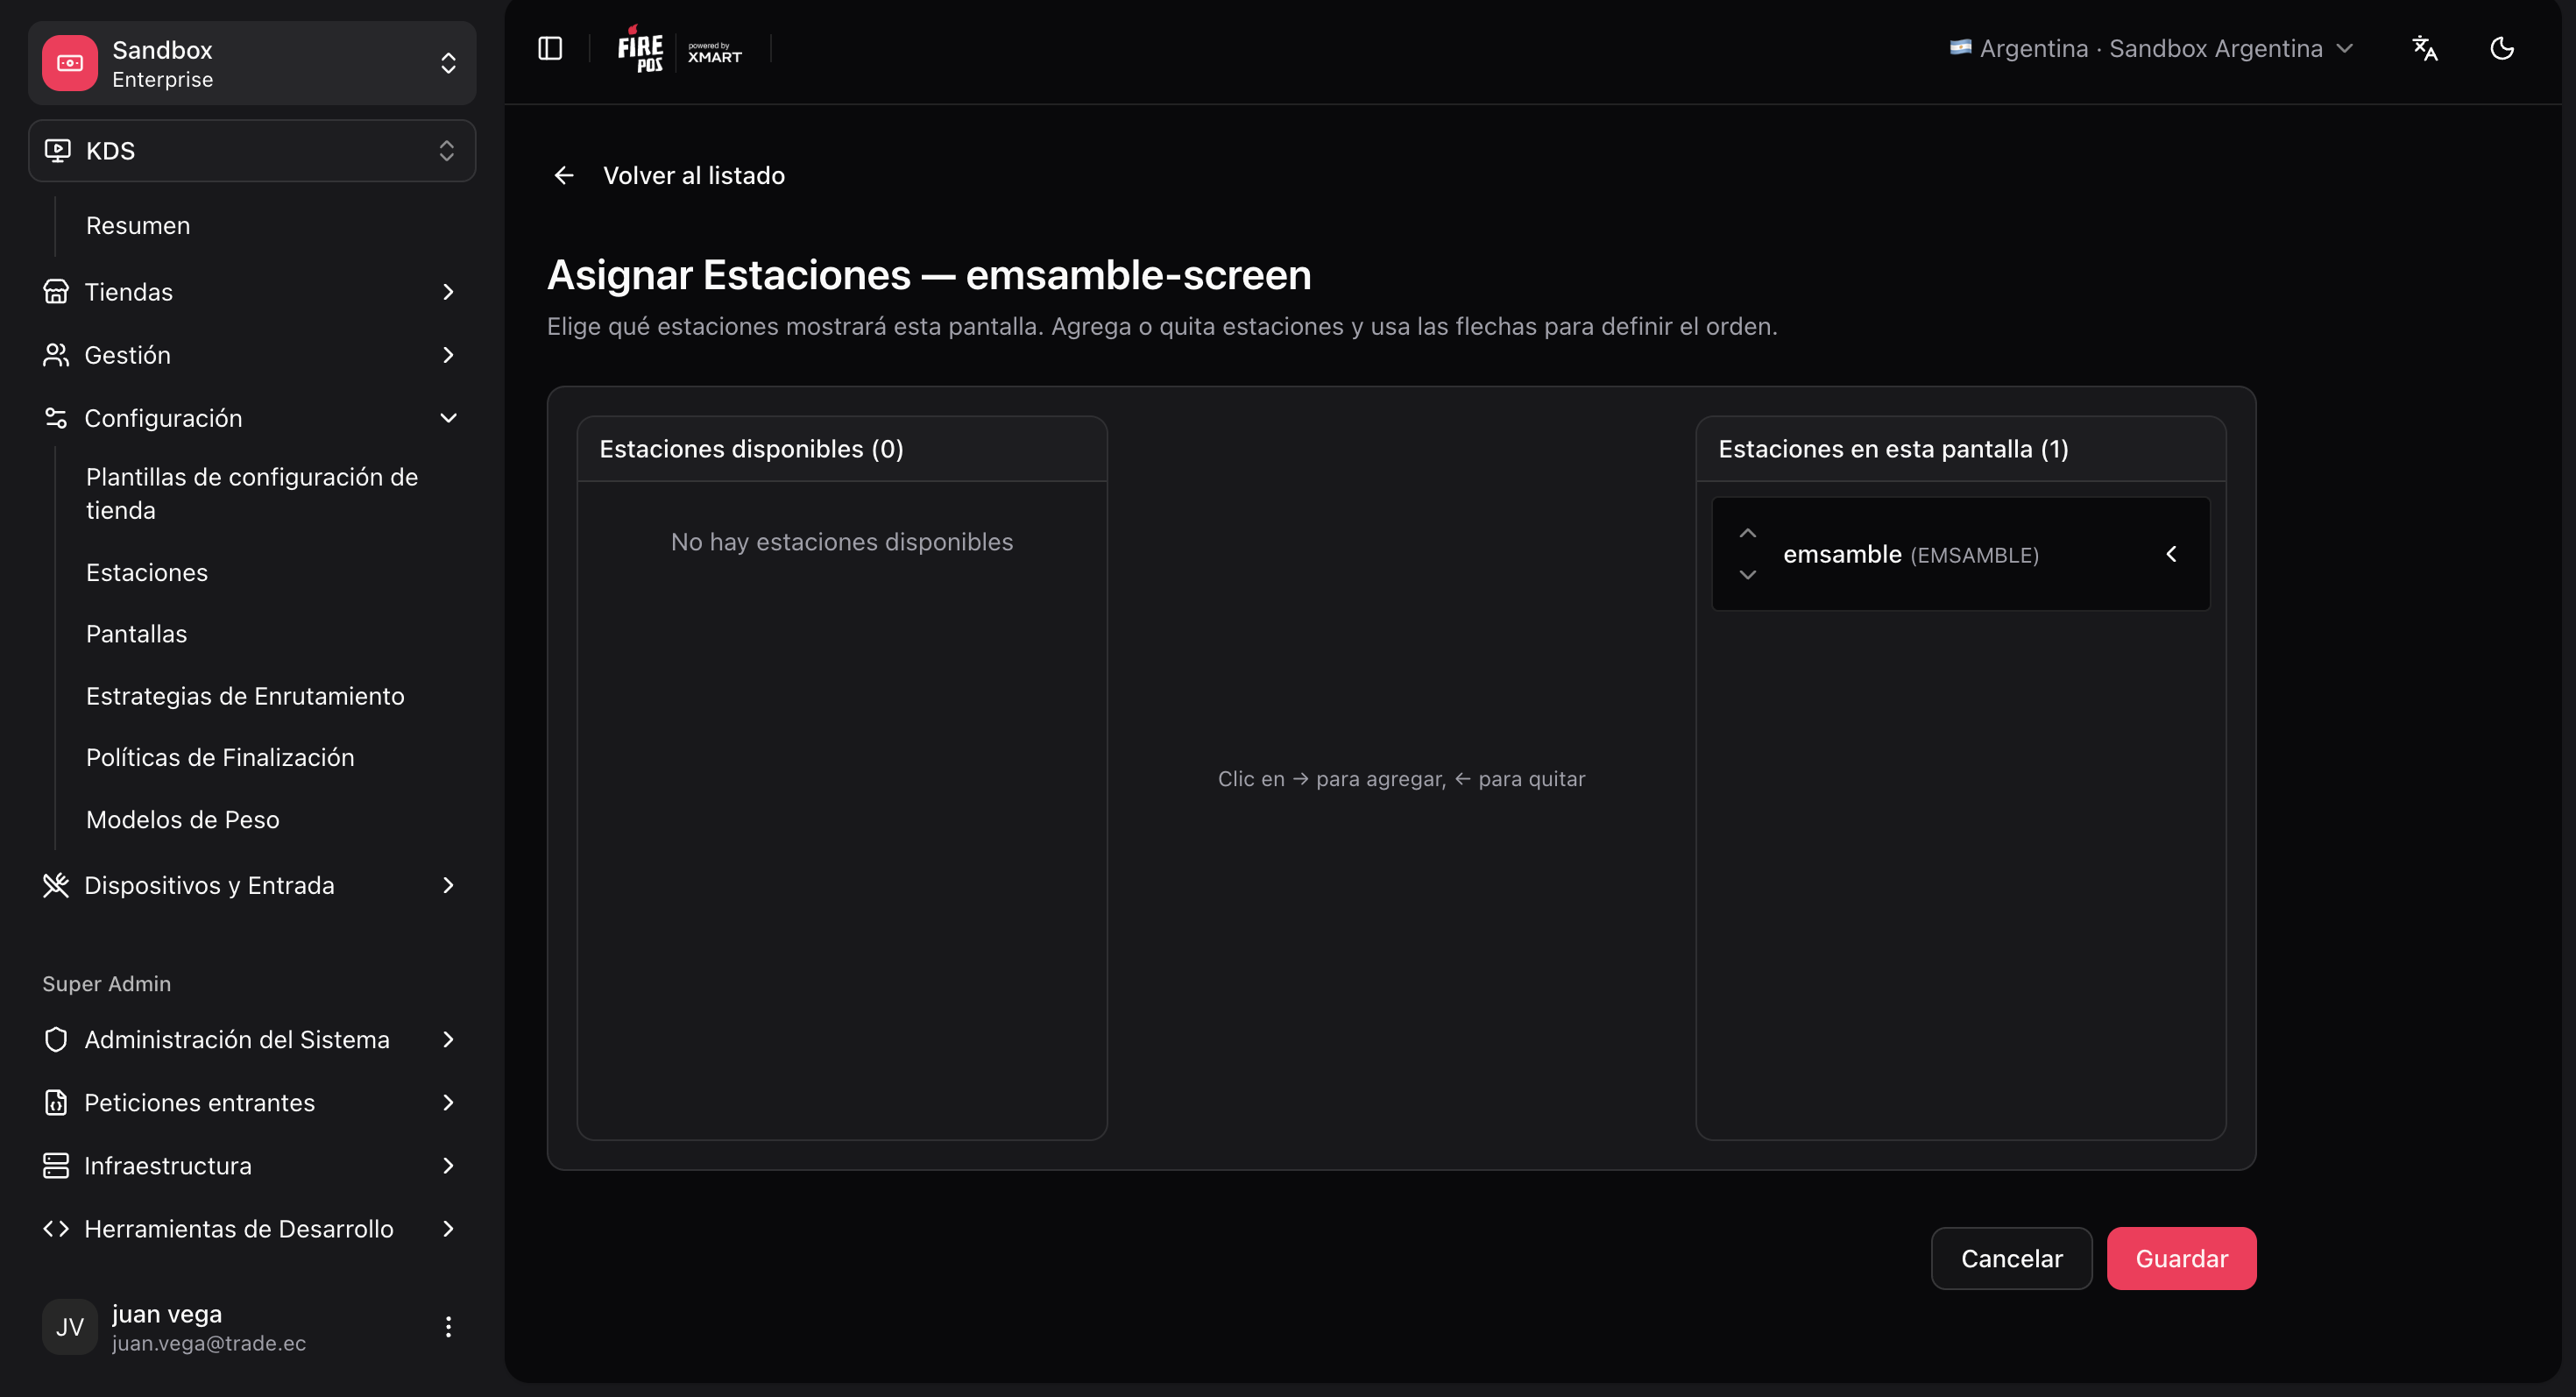
Task: Open juan vega user options menu
Action: [448, 1327]
